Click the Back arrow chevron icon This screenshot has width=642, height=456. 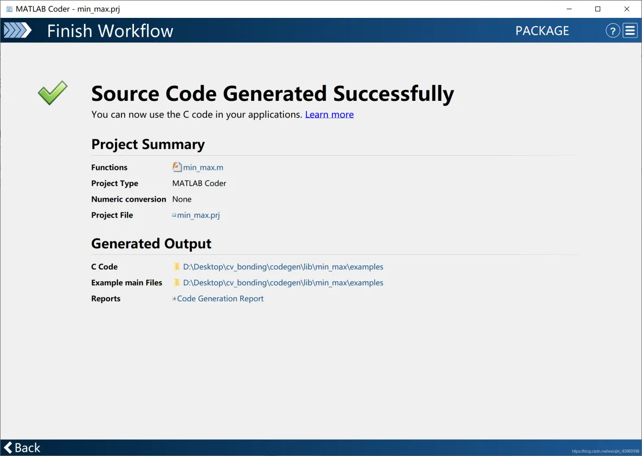8,447
